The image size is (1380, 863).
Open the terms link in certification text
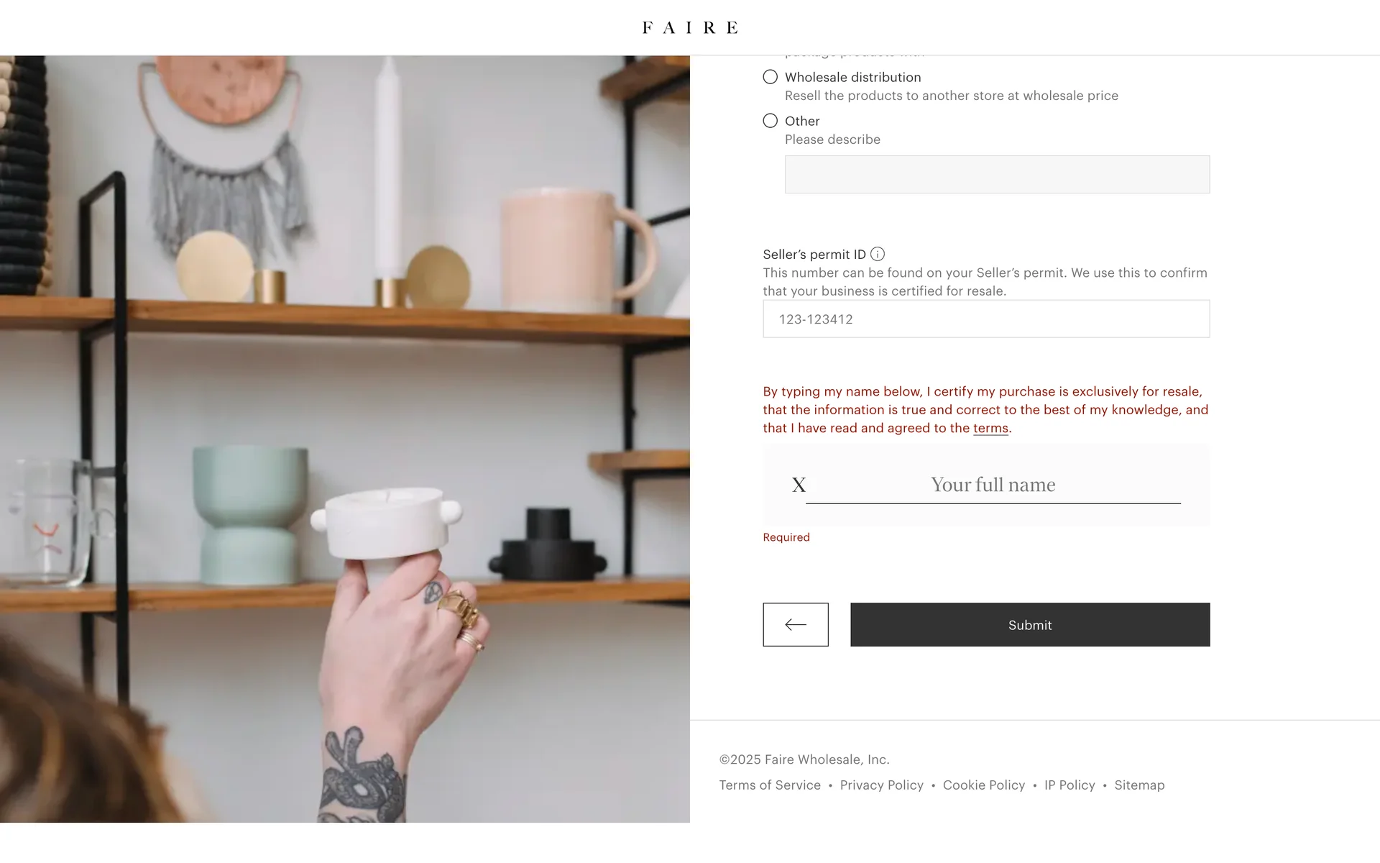[990, 428]
